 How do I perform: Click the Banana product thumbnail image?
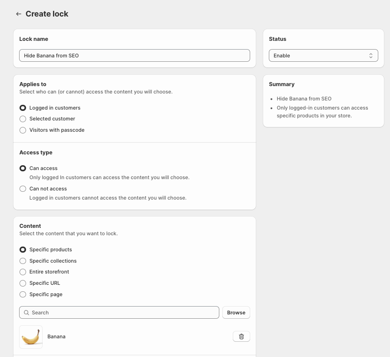[30, 336]
